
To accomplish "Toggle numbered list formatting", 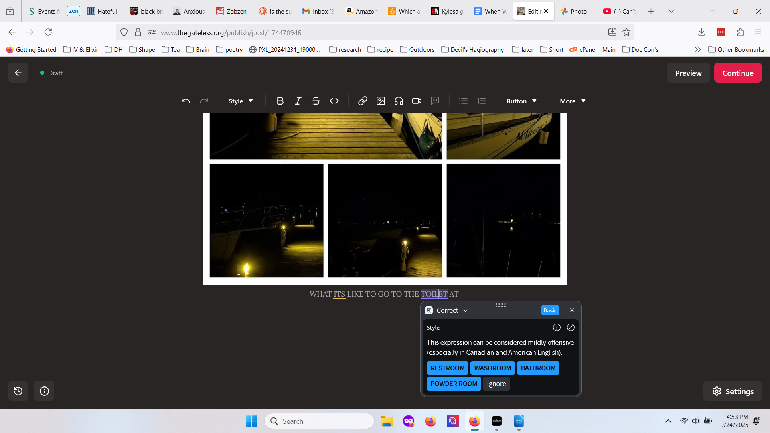I will point(482,101).
